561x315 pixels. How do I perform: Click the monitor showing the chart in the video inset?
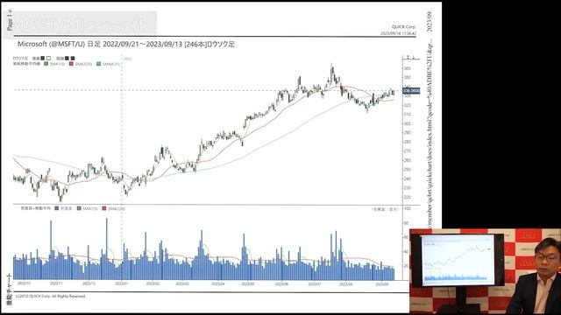(x=458, y=260)
